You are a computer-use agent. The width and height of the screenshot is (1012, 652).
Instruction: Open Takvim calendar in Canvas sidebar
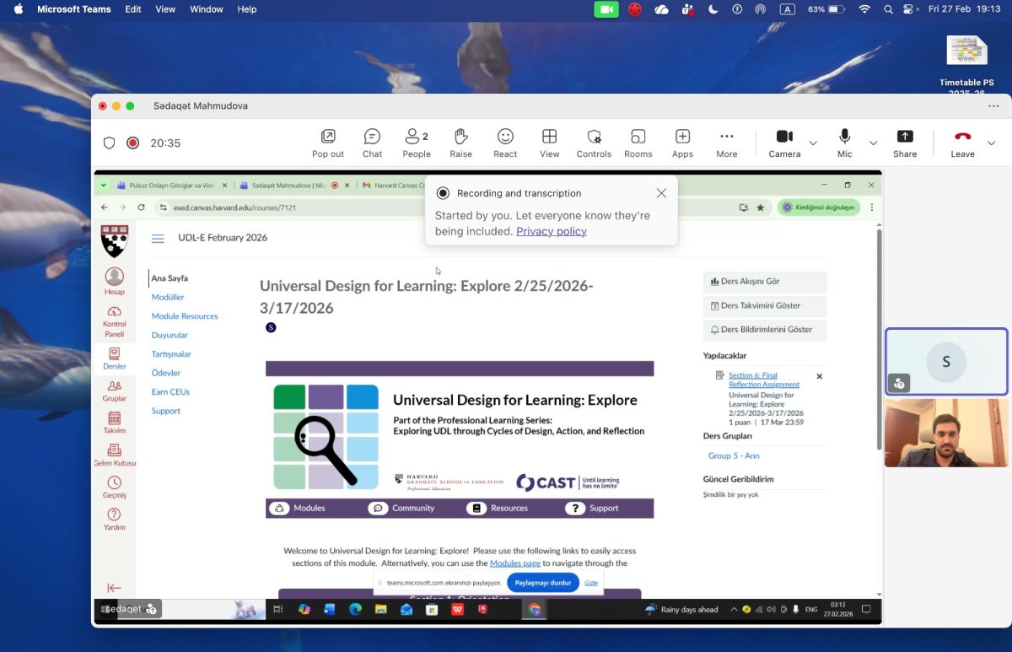coord(114,423)
